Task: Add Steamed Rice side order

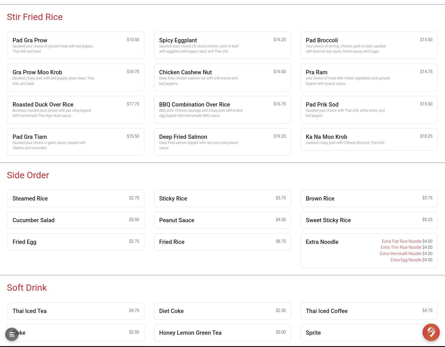Action: [x=76, y=198]
